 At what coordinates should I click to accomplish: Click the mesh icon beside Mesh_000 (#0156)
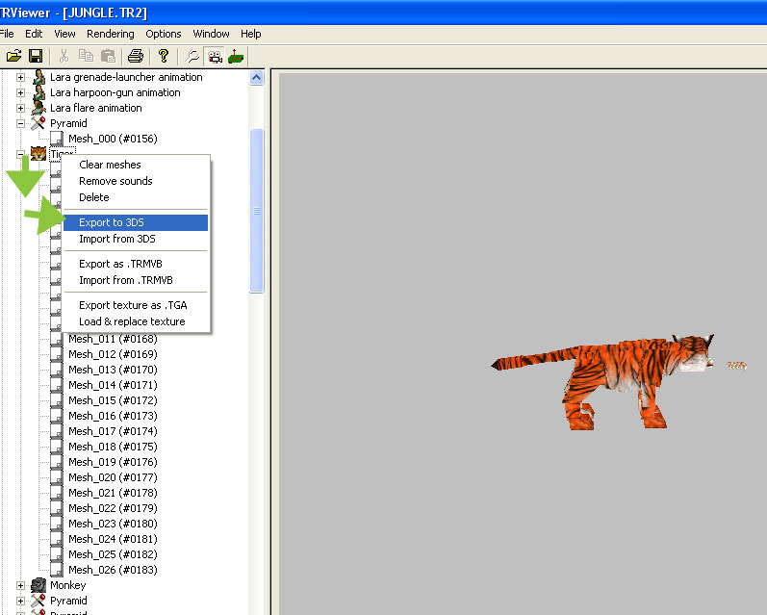(57, 139)
